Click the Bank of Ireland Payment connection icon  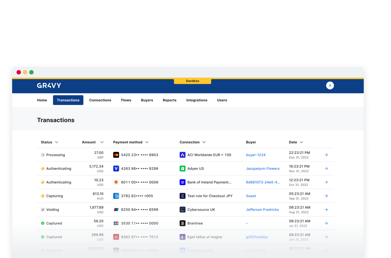pyautogui.click(x=183, y=182)
